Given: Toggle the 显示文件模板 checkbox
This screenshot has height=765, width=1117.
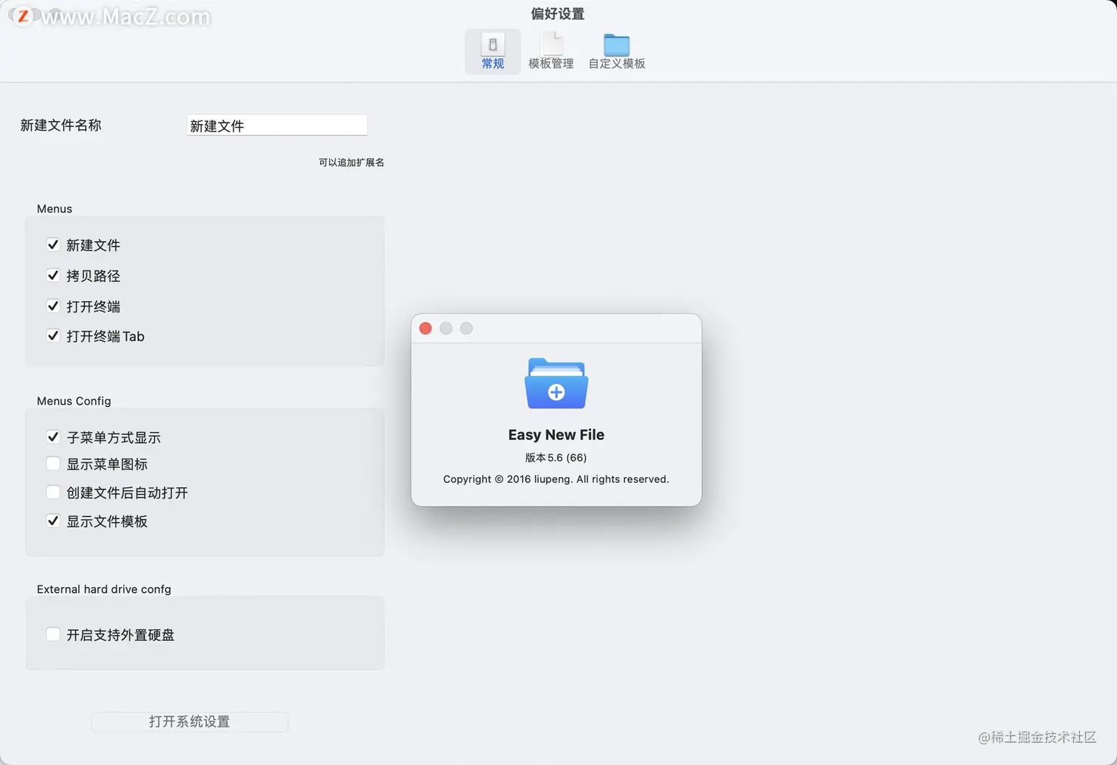Looking at the screenshot, I should click(53, 521).
